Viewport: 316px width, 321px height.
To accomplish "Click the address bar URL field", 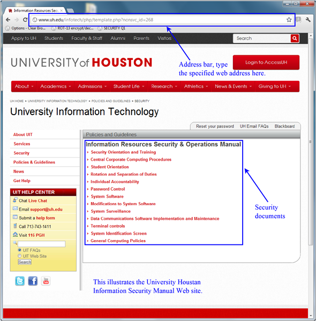I will coord(162,20).
